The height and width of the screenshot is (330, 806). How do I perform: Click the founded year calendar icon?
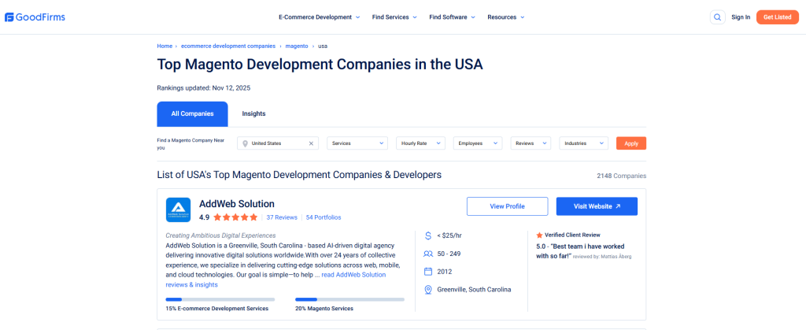[x=428, y=272]
